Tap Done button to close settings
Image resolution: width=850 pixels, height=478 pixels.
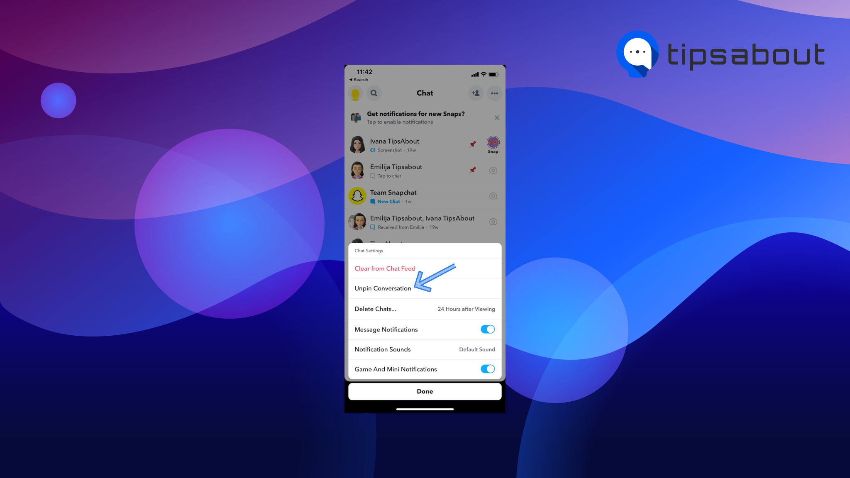point(425,391)
